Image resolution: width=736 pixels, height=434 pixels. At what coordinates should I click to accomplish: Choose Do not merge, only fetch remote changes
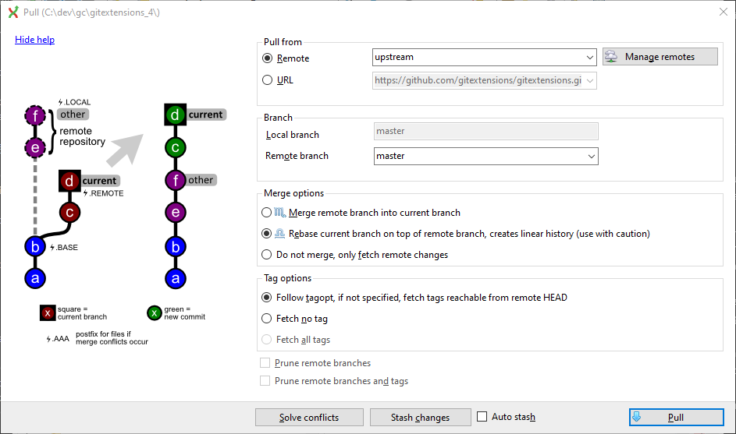point(267,255)
